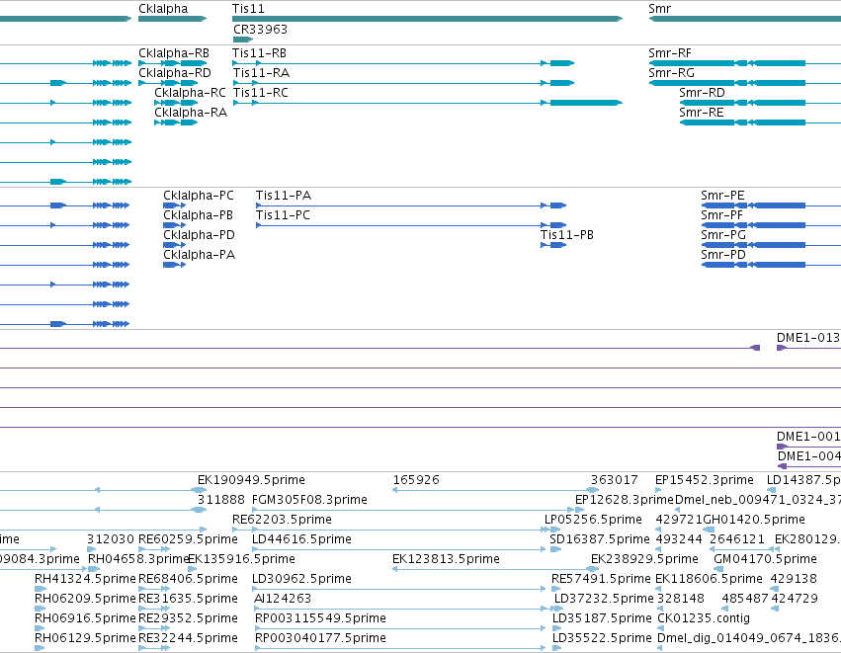The height and width of the screenshot is (653, 841).
Task: Click the CkIalpha-PB protein label
Action: 198,215
